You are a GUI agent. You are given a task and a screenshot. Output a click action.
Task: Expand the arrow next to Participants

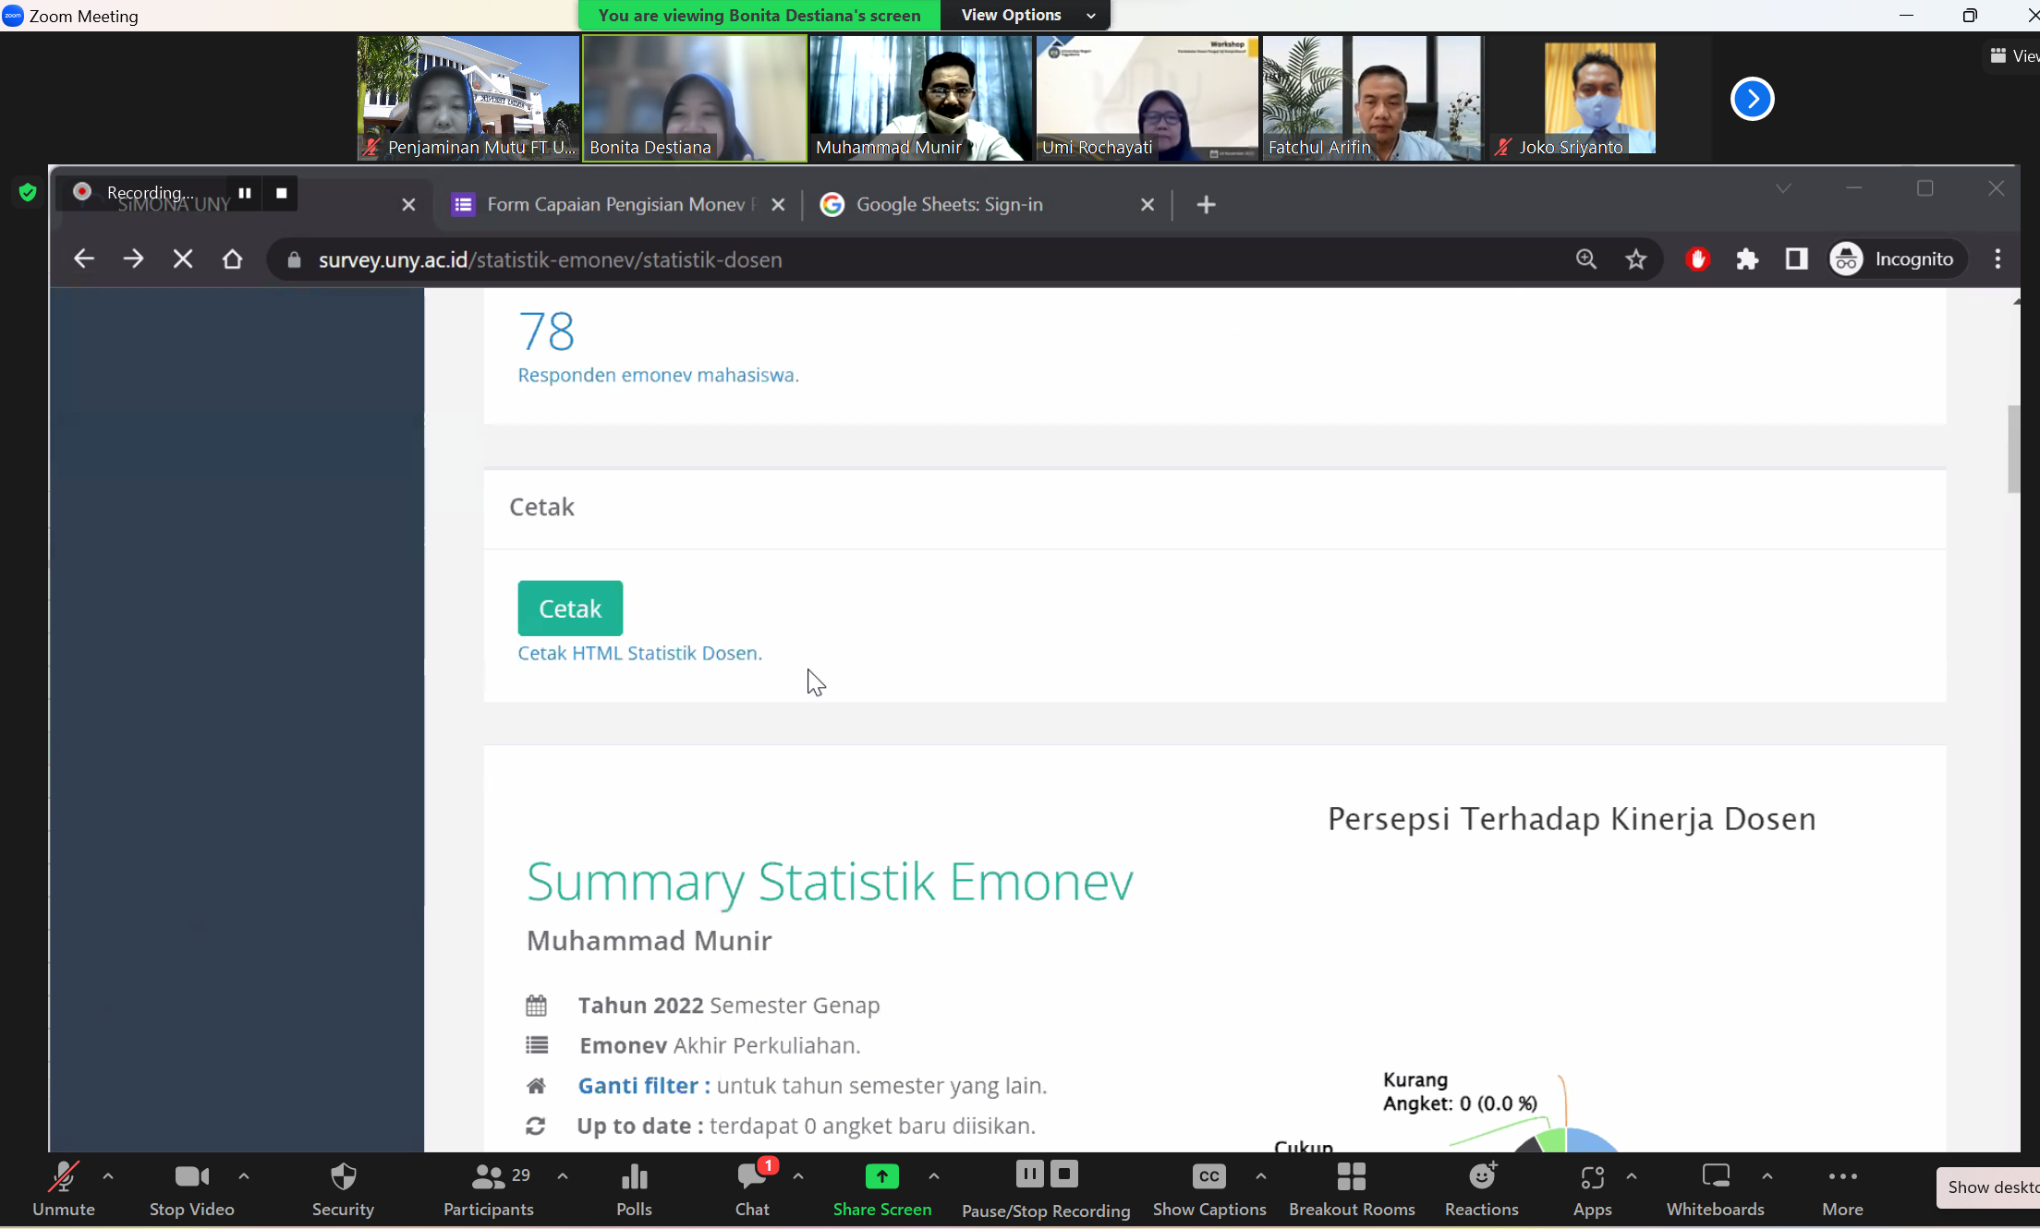(x=563, y=1176)
